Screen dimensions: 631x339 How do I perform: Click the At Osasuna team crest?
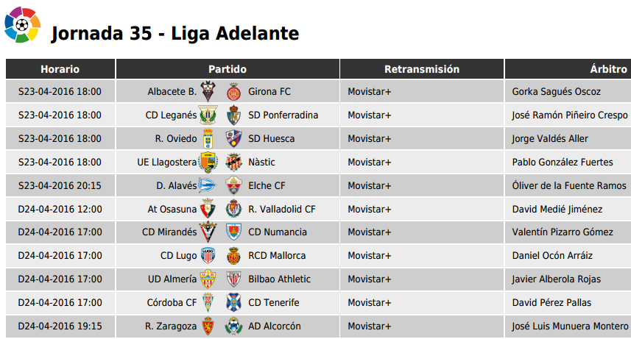click(208, 209)
